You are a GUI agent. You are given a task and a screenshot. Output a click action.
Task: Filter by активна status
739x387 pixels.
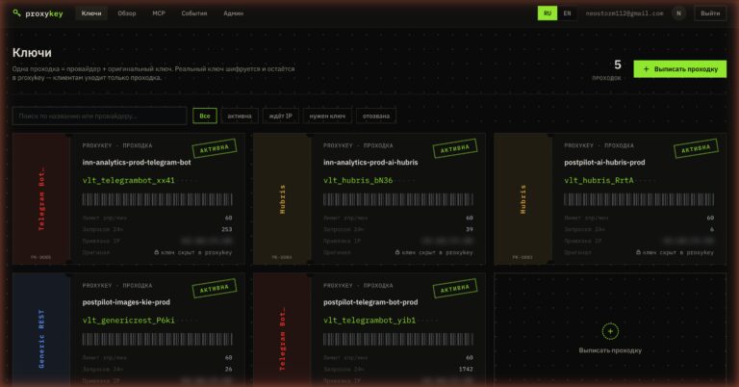240,116
